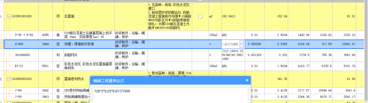368x103 pixels.
Task: Click the QDL expression in the B7-21 row
Action: click(x=224, y=66)
